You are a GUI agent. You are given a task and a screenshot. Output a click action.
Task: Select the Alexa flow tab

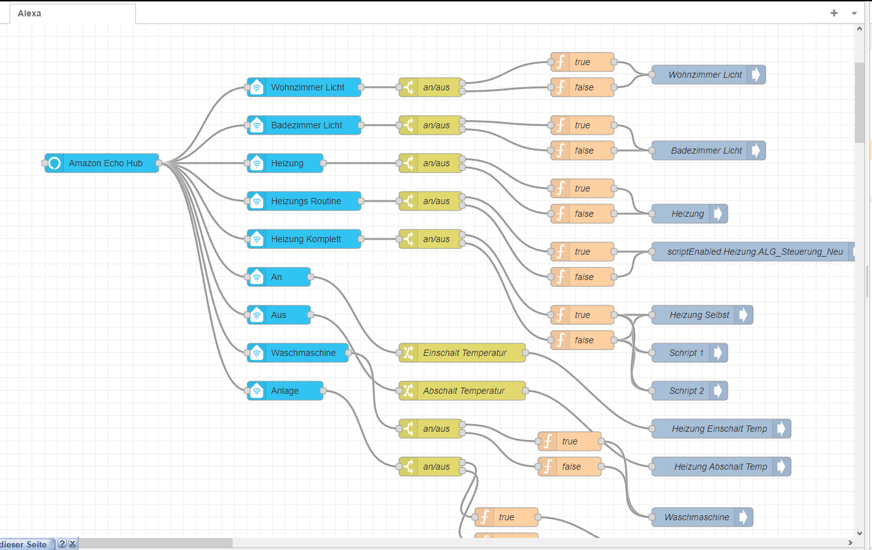pyautogui.click(x=73, y=13)
